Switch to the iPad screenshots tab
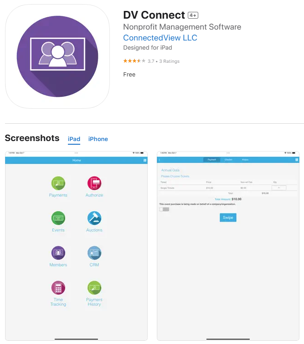Screen dimensions: 304x344 pos(74,139)
